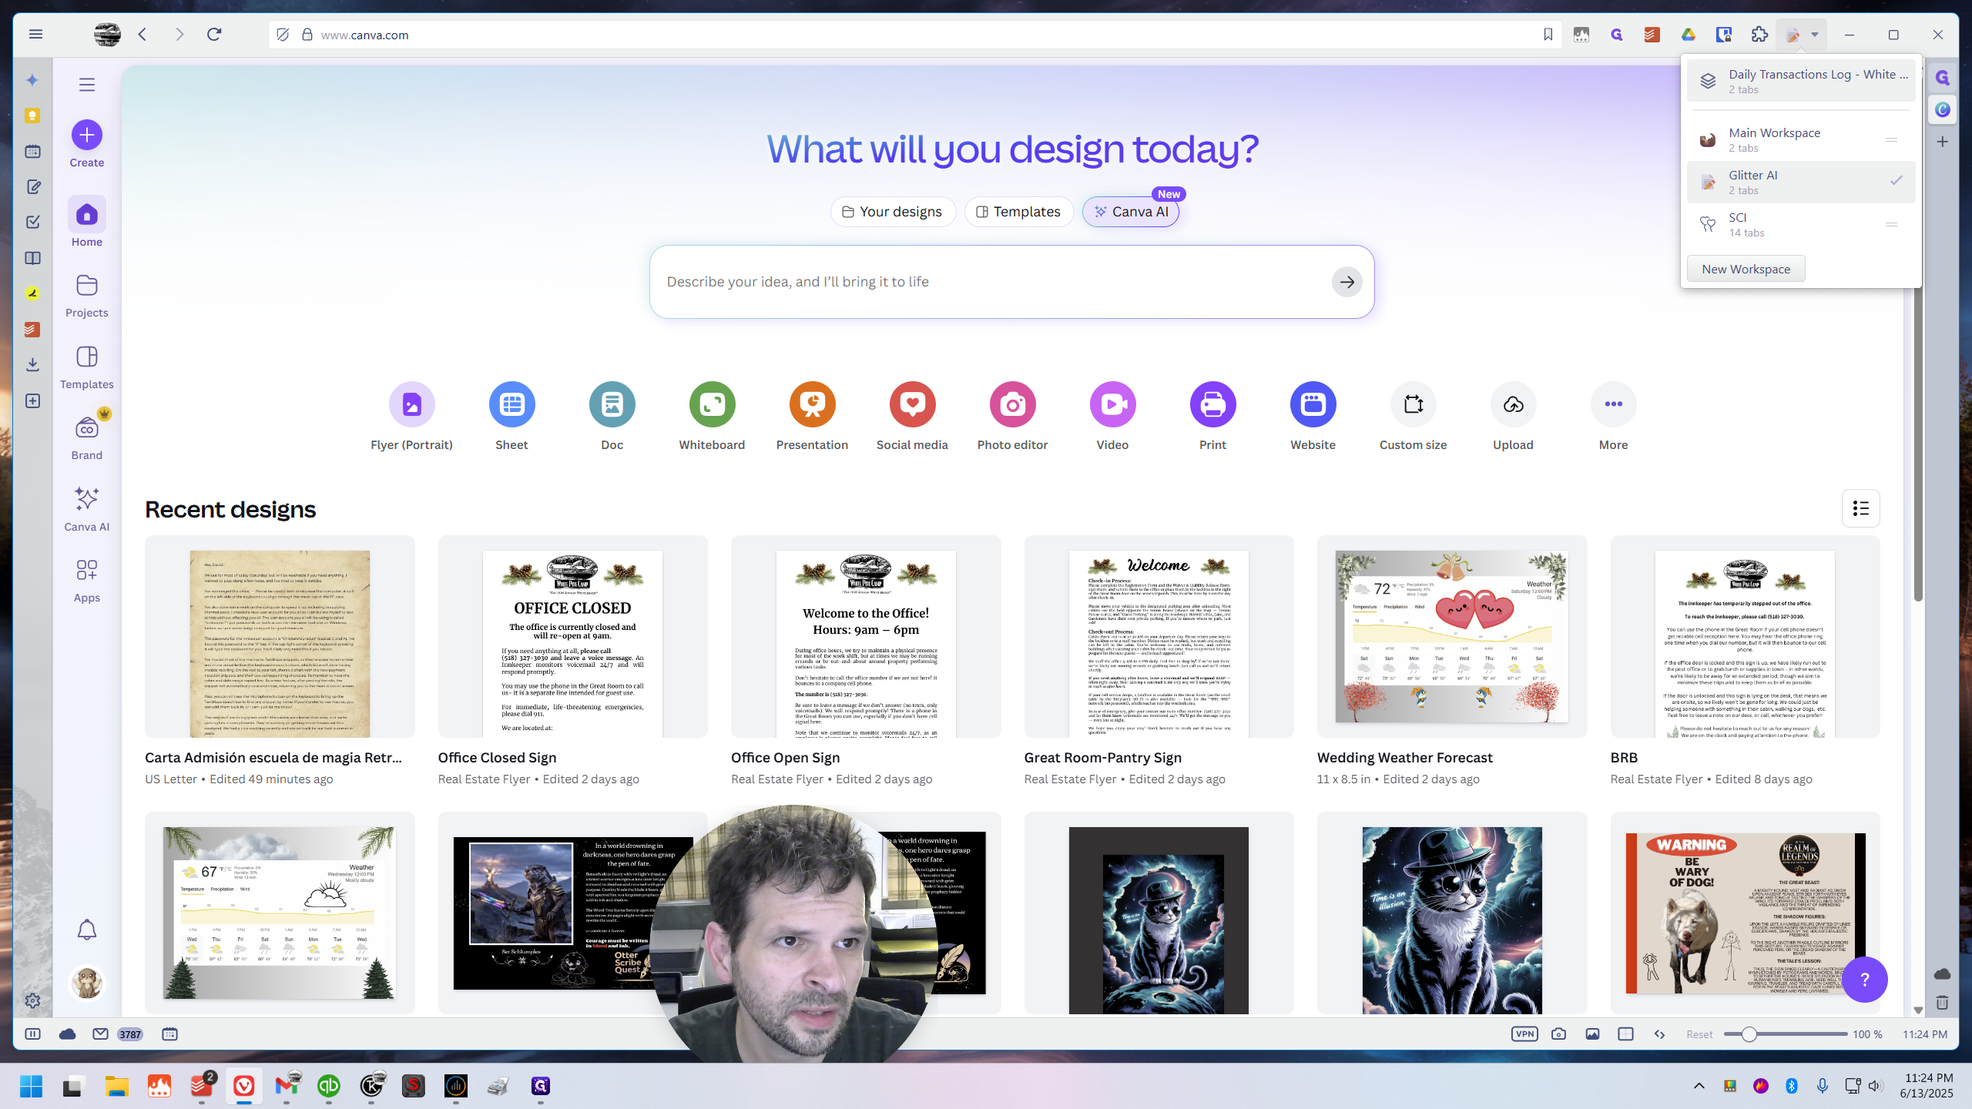Open the workspaces dropdown arrow
The width and height of the screenshot is (1972, 1109).
point(1814,35)
